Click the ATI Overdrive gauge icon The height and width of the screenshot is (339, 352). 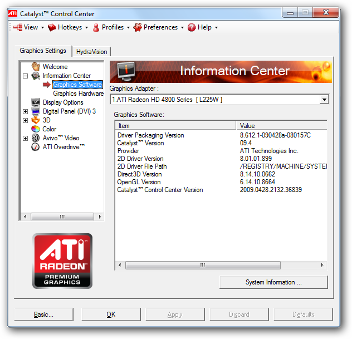point(36,147)
